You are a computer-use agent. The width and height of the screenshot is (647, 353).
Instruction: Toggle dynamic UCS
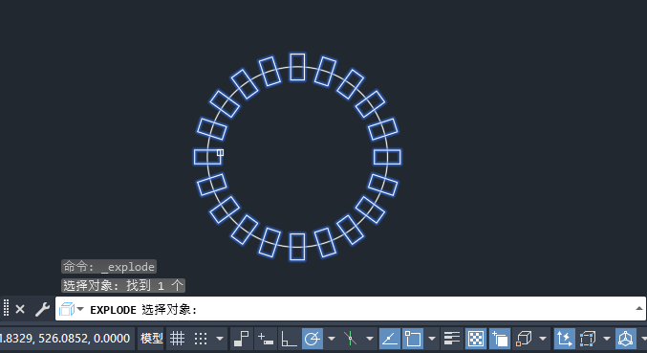(564, 339)
